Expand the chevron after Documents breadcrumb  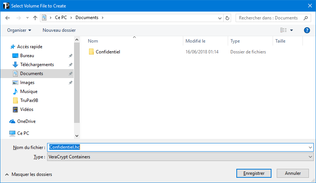tap(102, 18)
